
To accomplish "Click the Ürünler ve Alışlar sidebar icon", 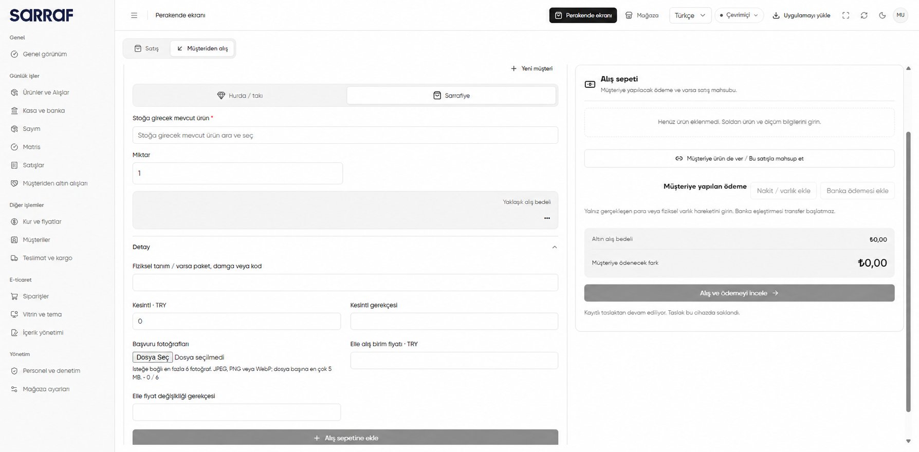I will point(14,92).
